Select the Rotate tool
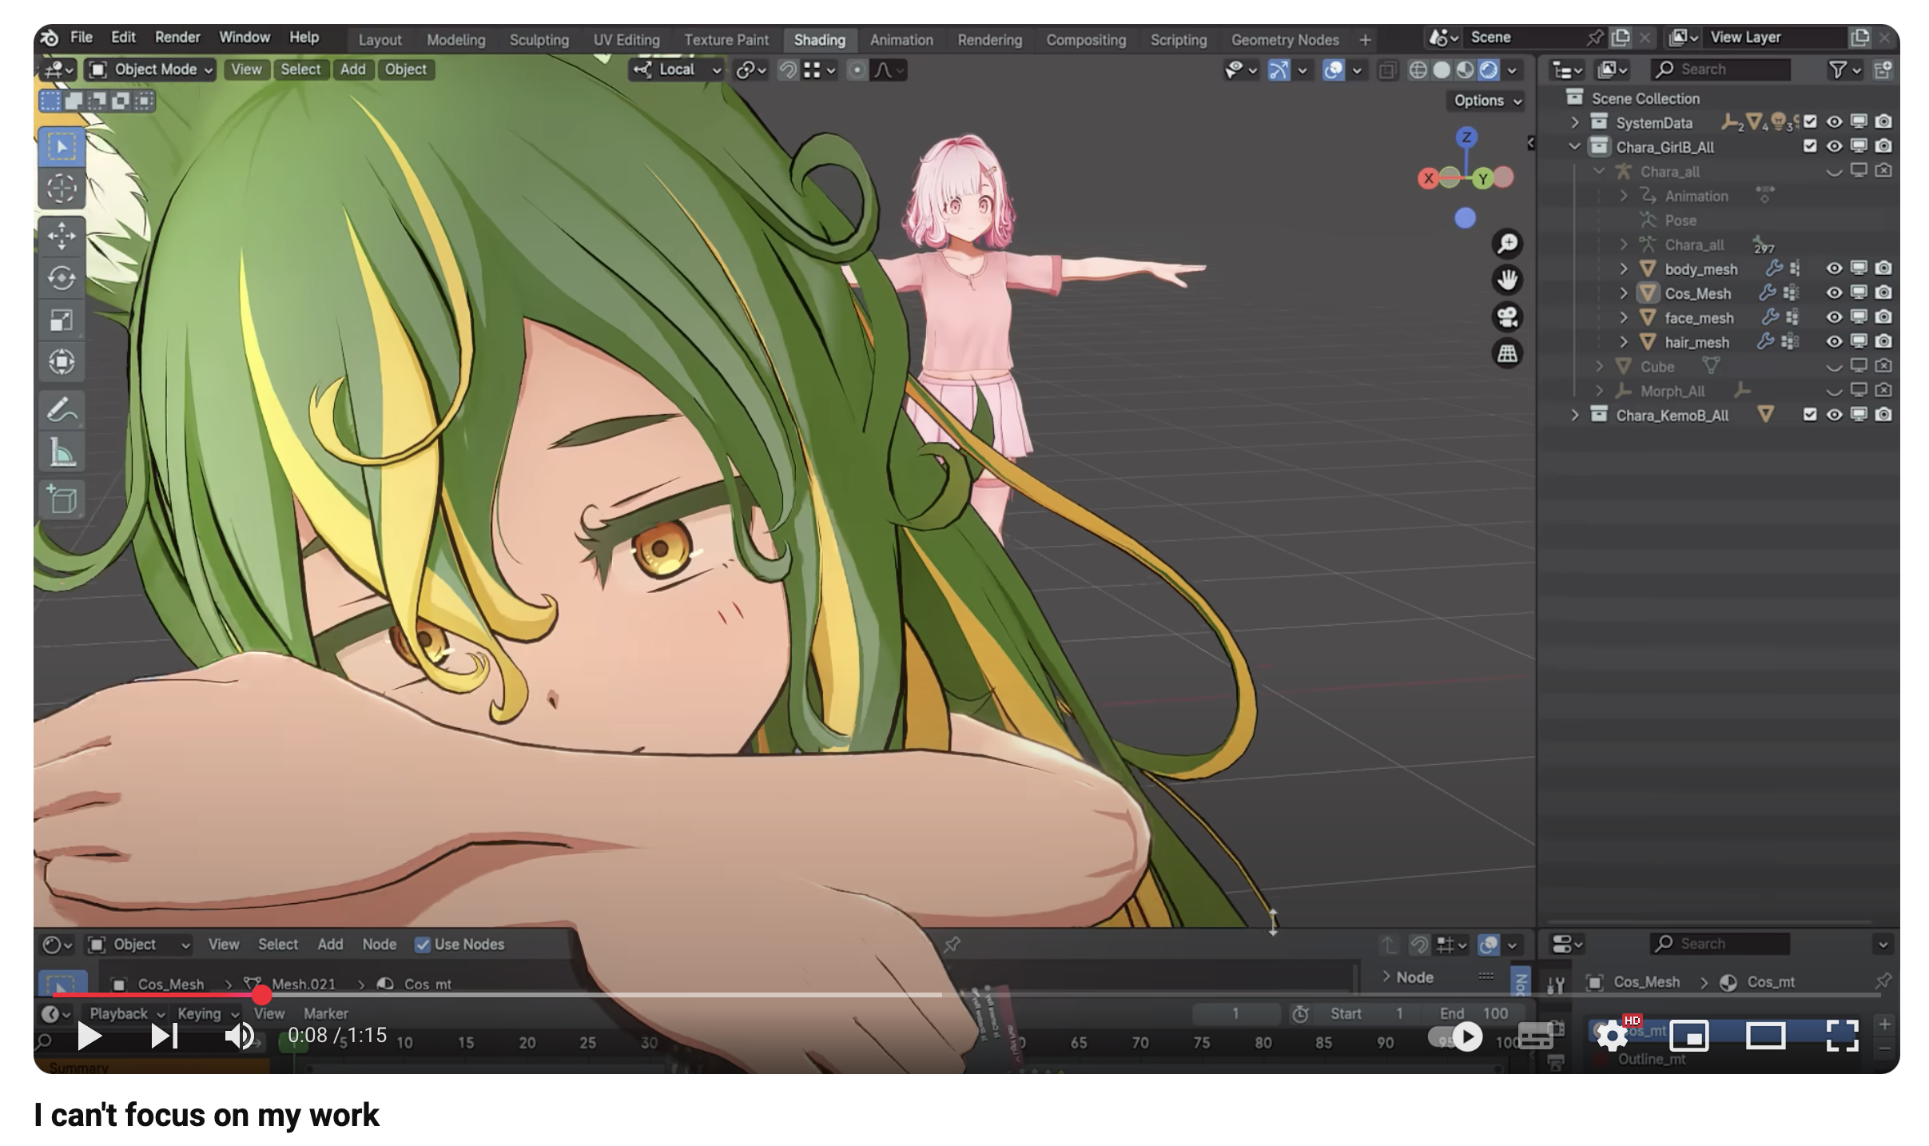 coord(62,278)
